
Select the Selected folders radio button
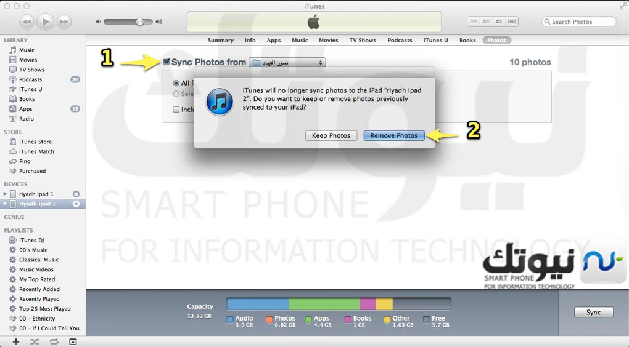pos(176,94)
